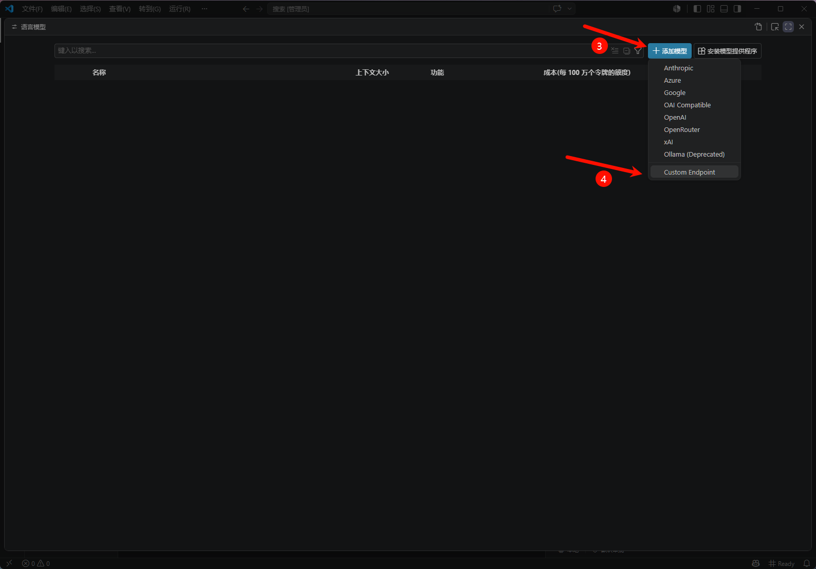
Task: Toggle the primary side bar
Action: [697, 9]
